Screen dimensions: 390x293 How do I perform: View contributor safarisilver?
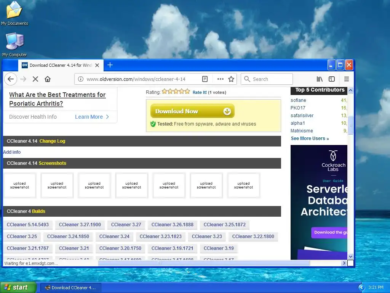coord(302,116)
